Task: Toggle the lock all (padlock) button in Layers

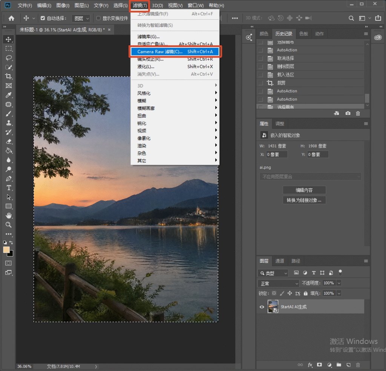Action: (305, 293)
